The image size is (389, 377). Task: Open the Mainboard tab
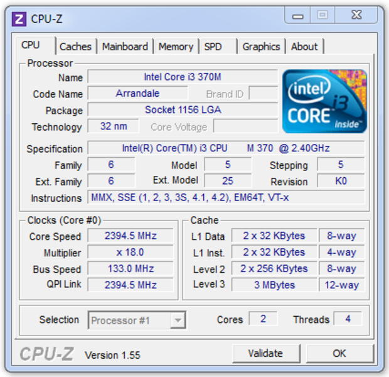click(x=125, y=46)
